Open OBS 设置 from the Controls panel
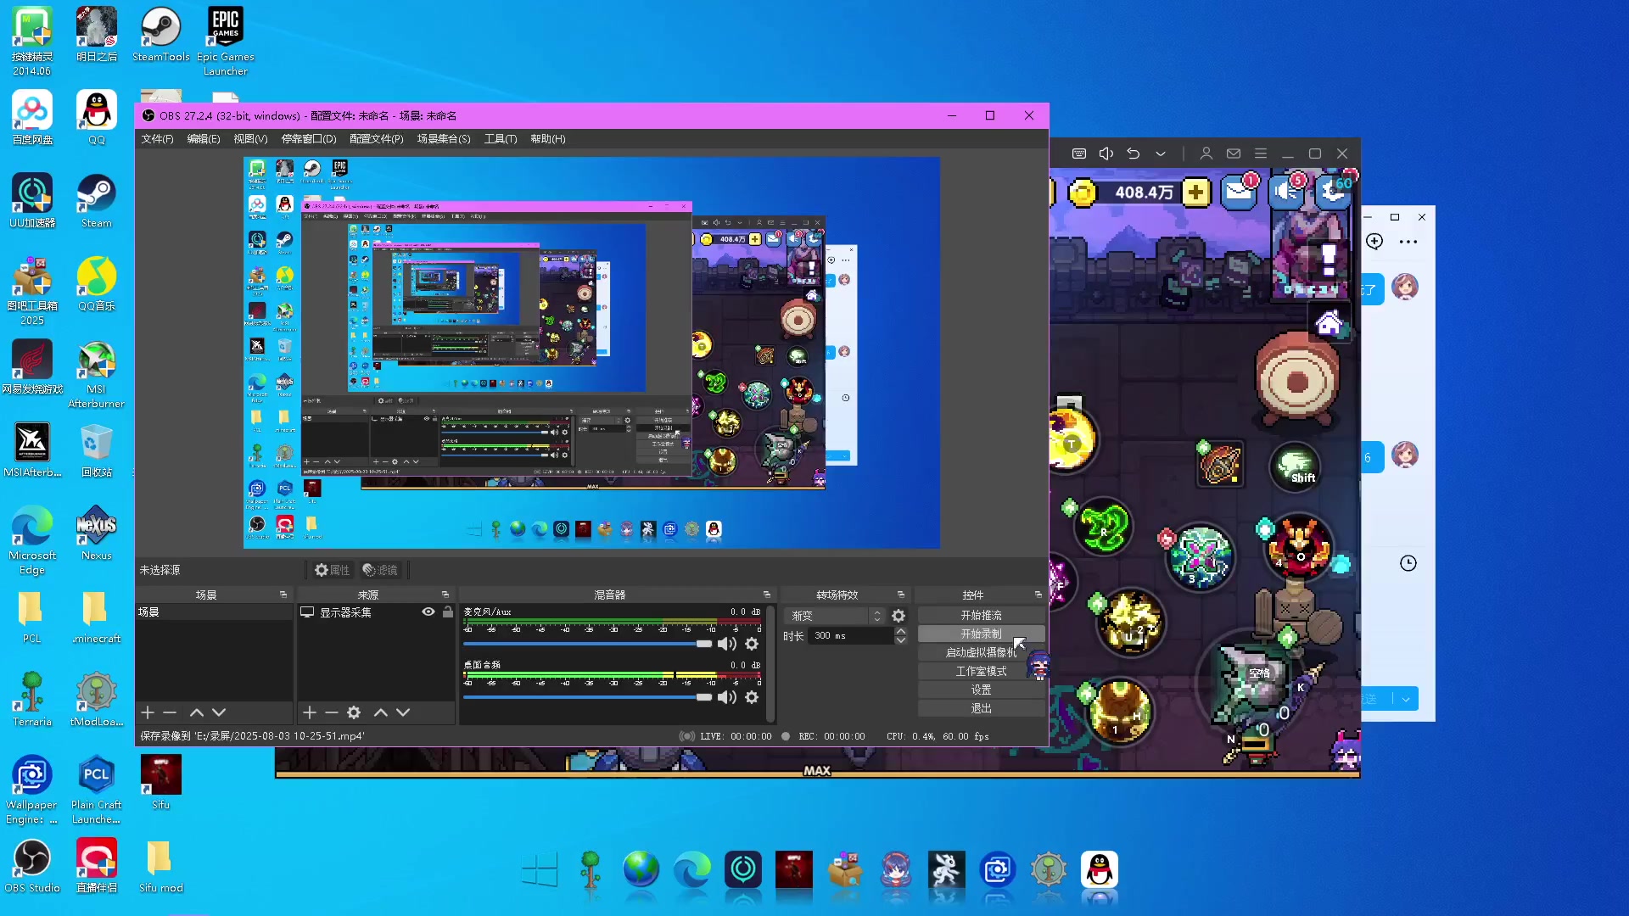Viewport: 1629px width, 916px height. click(981, 690)
